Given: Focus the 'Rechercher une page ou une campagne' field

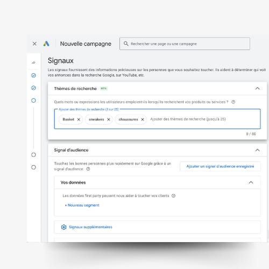Looking at the screenshot, I should pos(185,44).
